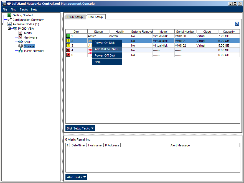
Task: Collapse the Available Nodes tree branch
Action: [x=4, y=24]
